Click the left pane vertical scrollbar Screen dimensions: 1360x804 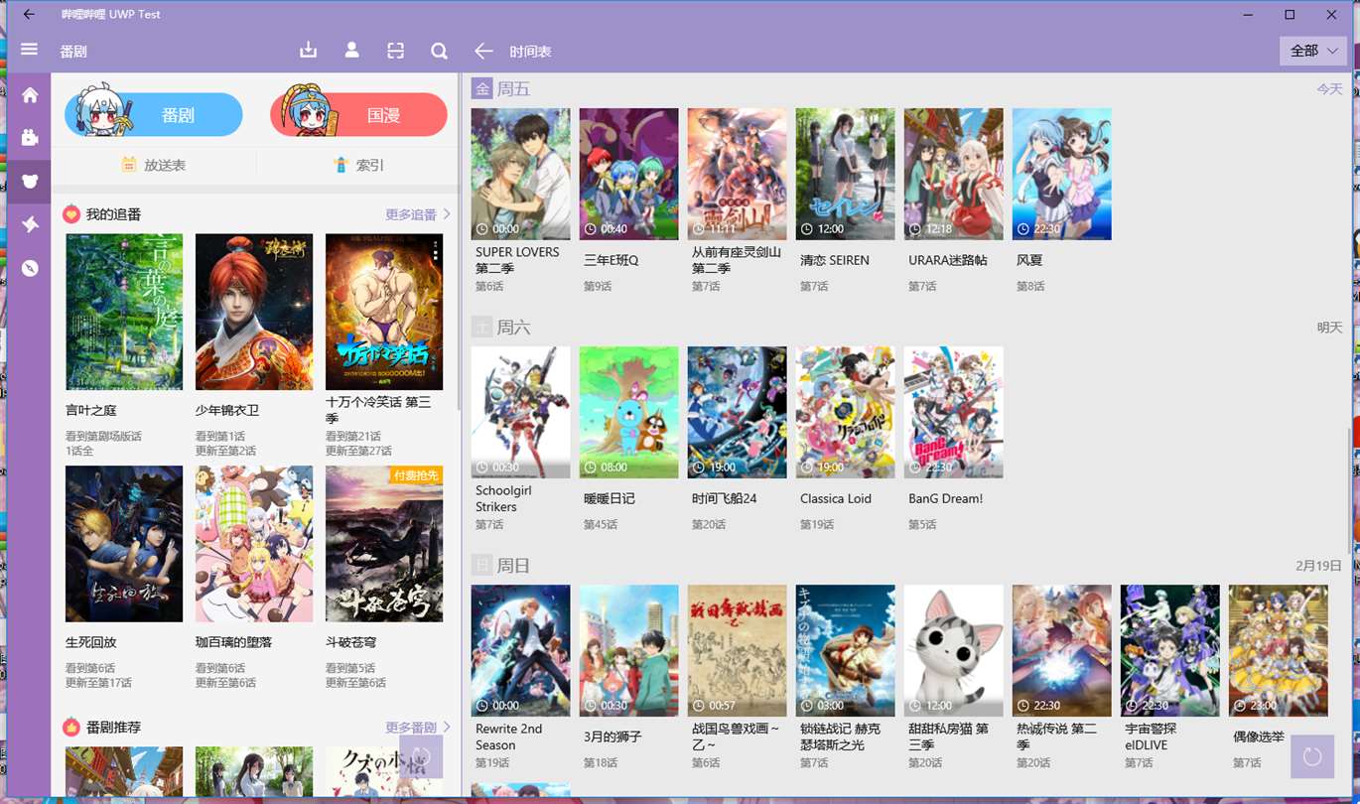coord(459,242)
